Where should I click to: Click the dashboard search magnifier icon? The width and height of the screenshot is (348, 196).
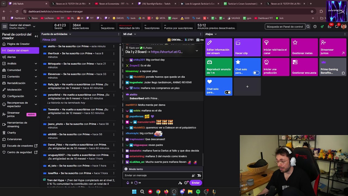pos(308,27)
